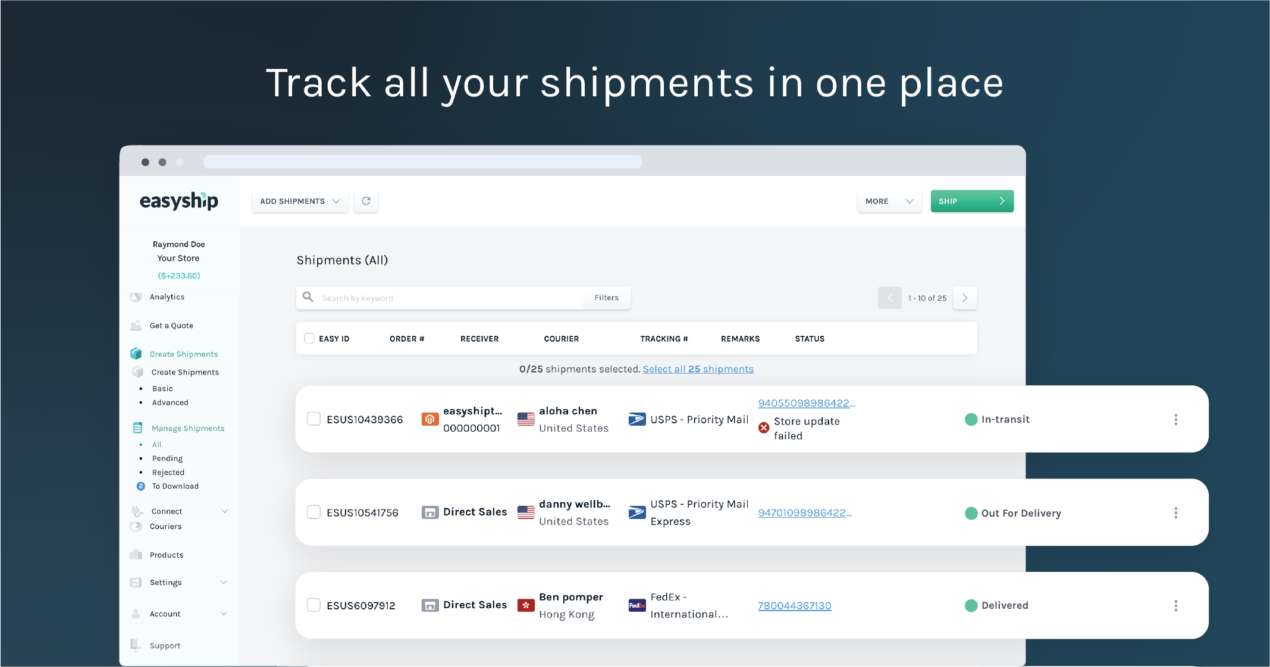Viewport: 1270px width, 667px height.
Task: Select All under Manage Shipments
Action: [x=156, y=444]
